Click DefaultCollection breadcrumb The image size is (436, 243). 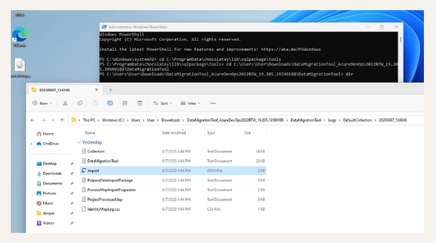(x=357, y=121)
